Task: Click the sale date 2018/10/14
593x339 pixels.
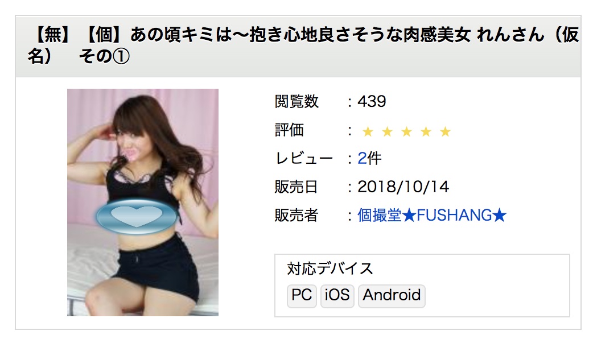Action: click(403, 187)
